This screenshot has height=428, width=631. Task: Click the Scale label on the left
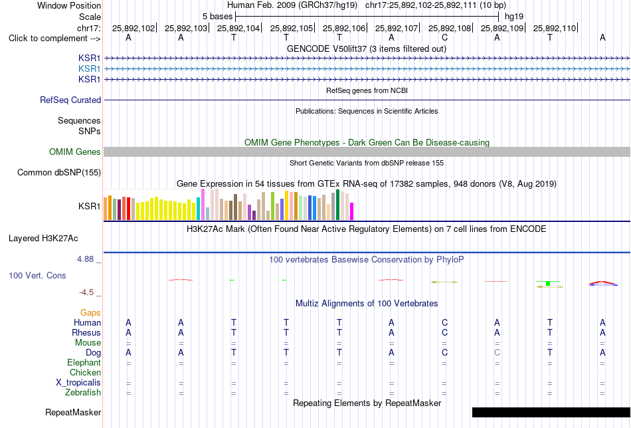tap(90, 17)
